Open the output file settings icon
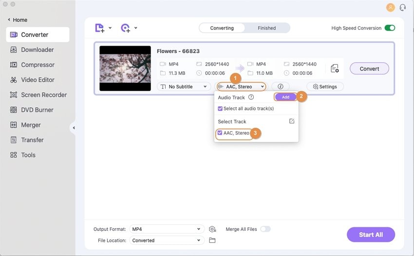 click(335, 68)
